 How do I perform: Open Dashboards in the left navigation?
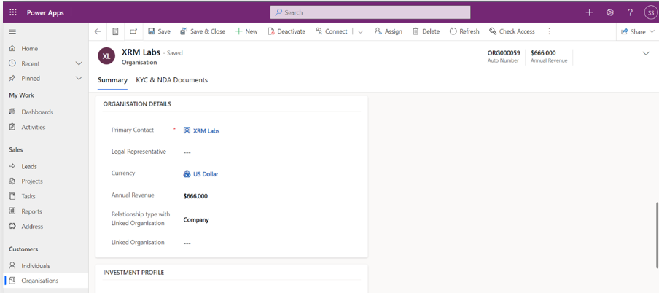(37, 112)
